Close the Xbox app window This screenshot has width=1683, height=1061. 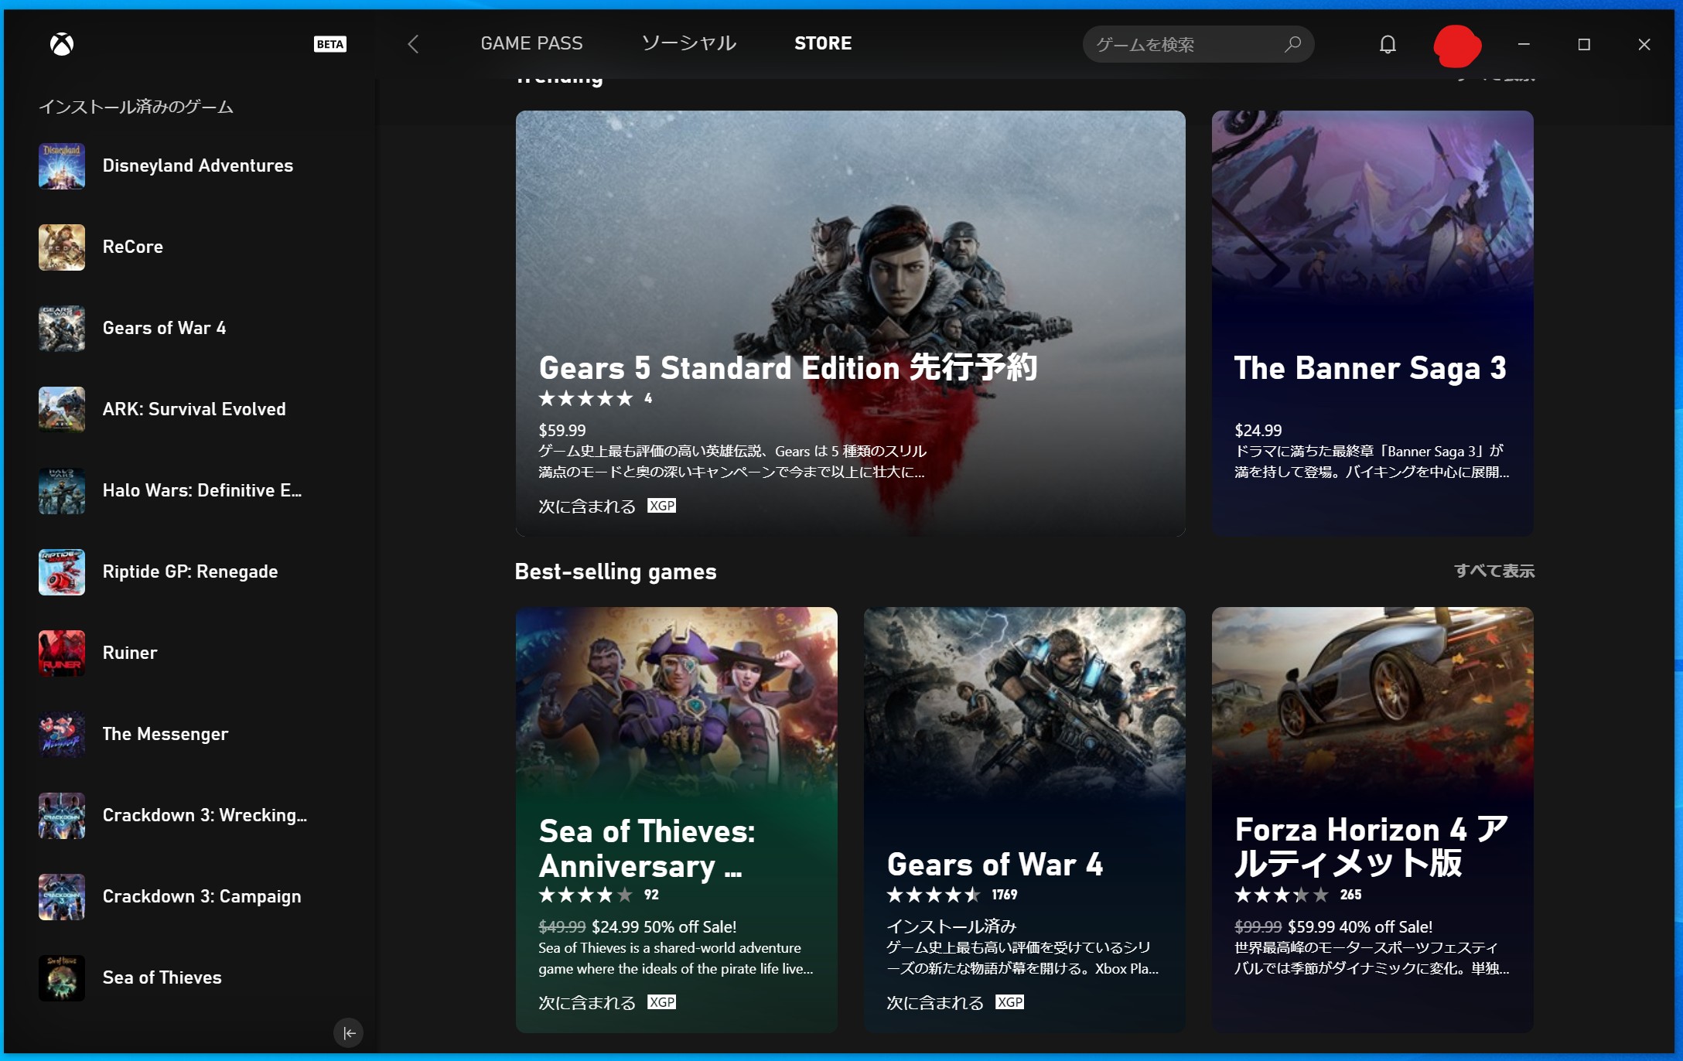1644,44
